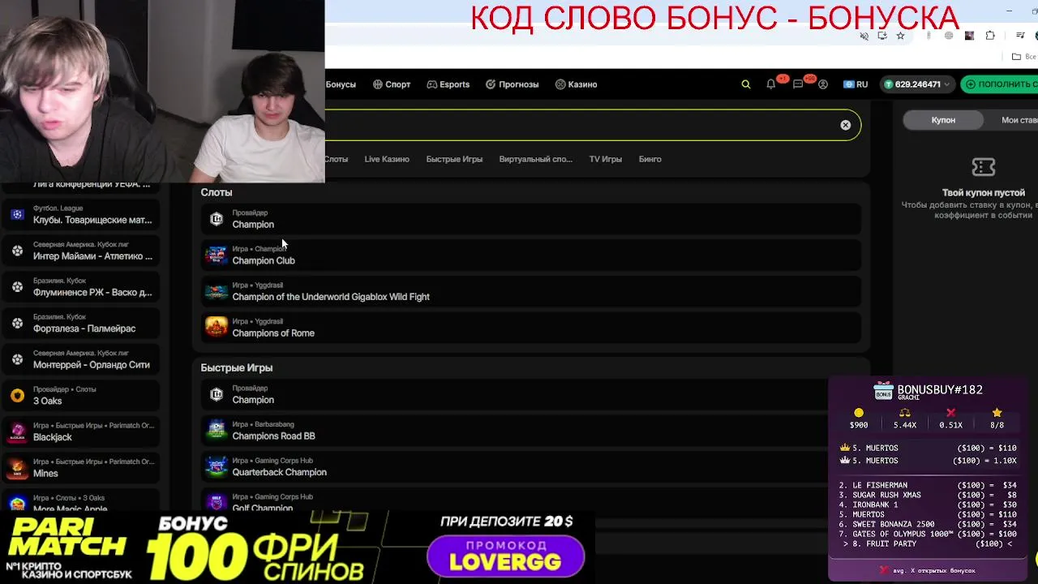
Task: Open Champions of Rome search result
Action: pos(530,328)
